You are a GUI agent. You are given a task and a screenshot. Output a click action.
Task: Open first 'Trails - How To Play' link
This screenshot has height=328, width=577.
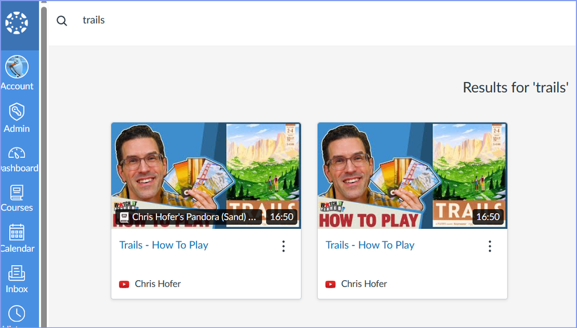(163, 245)
